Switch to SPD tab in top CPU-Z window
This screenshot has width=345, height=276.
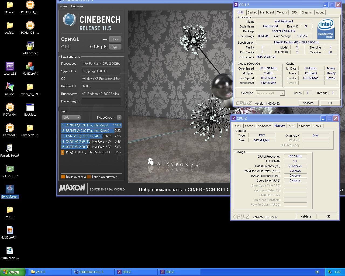(x=294, y=12)
